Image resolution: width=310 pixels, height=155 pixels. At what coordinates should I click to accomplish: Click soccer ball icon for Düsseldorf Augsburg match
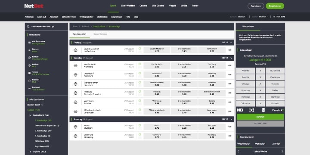pyautogui.click(x=75, y=75)
